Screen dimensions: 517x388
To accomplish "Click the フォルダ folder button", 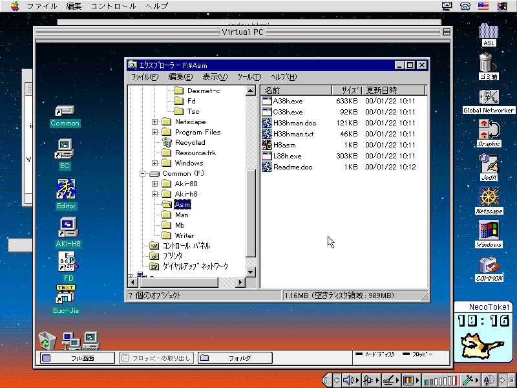I will (235, 358).
